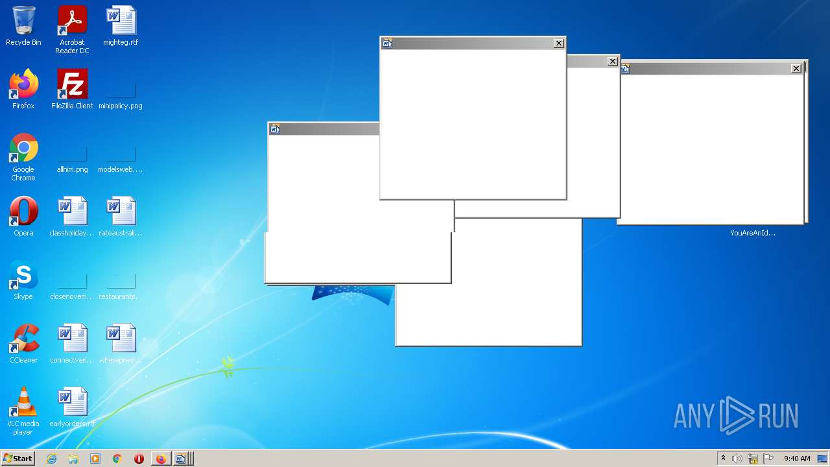Close the rightmost blank window
Screen dimensions: 830x467
796,69
